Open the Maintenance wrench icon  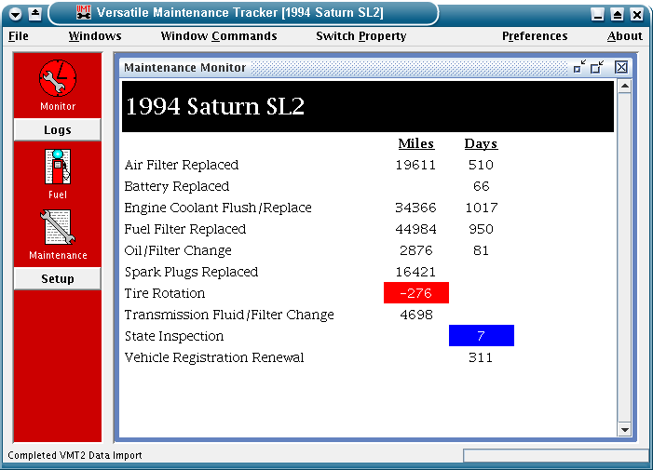click(57, 228)
